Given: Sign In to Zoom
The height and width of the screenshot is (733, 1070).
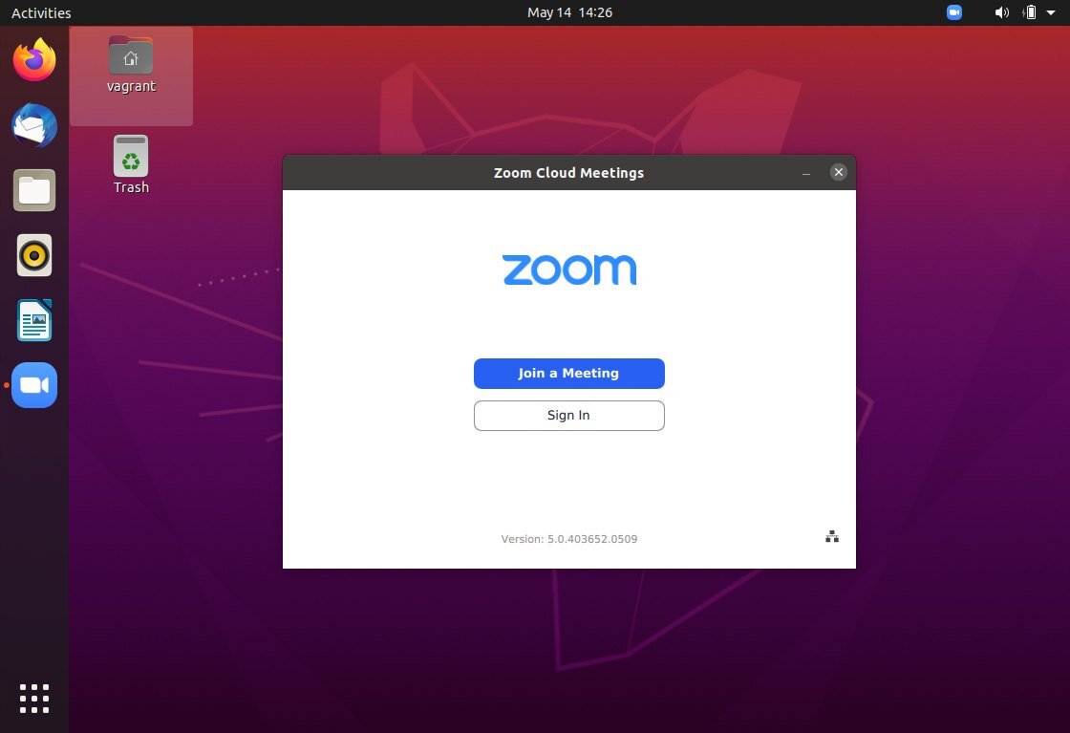Looking at the screenshot, I should (x=568, y=415).
